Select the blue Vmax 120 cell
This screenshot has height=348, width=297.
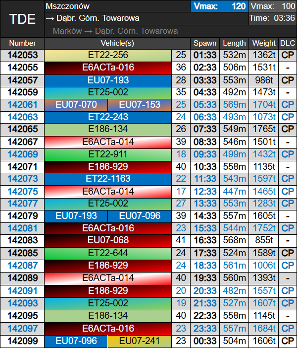219,6
